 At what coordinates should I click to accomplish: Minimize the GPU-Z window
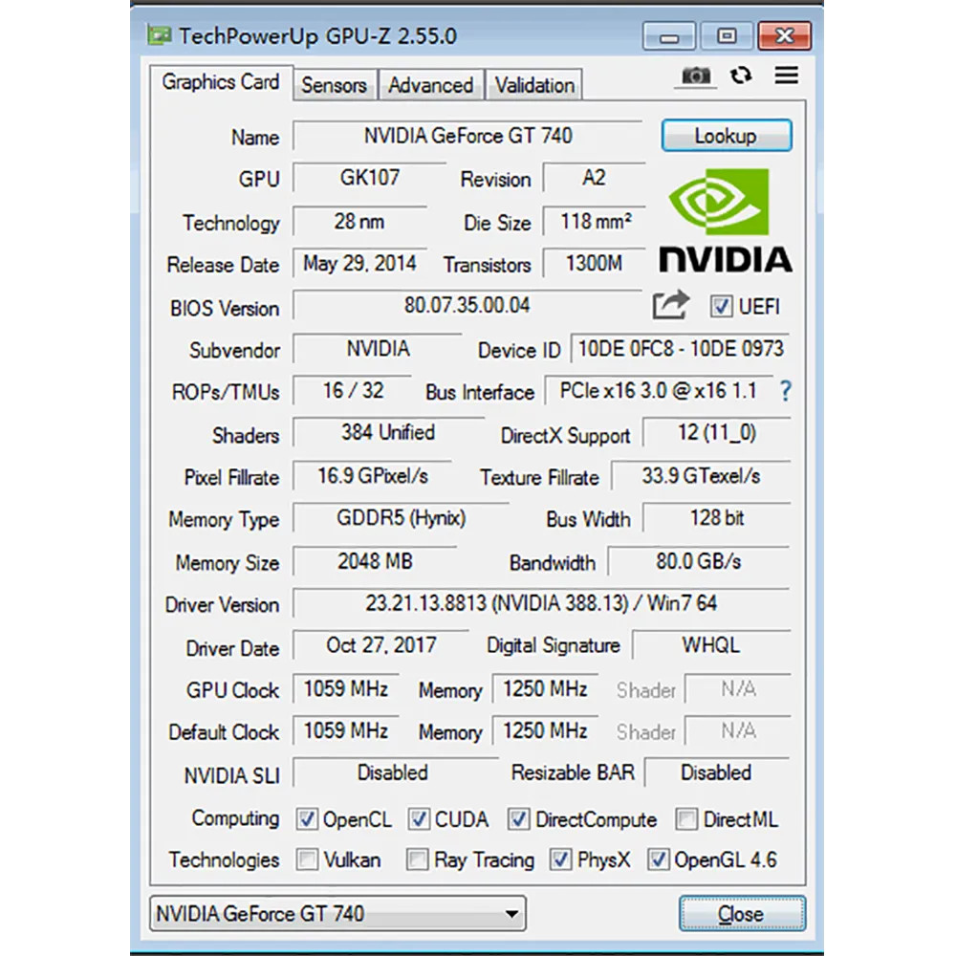[669, 36]
